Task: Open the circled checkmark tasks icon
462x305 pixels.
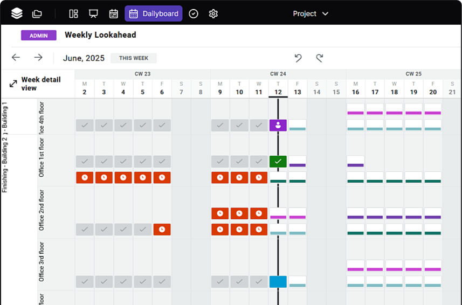Action: 194,13
